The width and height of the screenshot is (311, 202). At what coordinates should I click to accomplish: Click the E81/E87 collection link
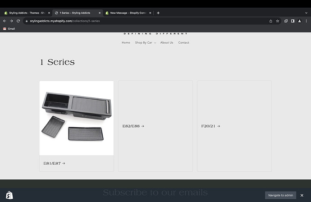(54, 163)
